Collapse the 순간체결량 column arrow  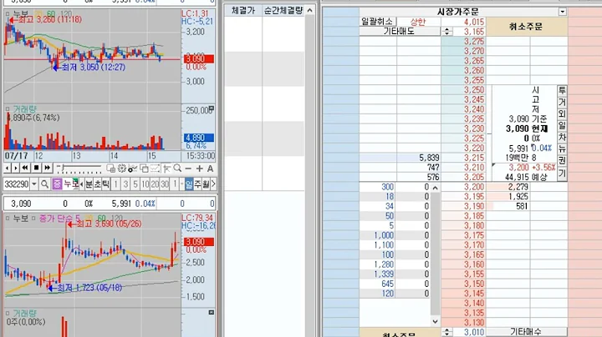pos(310,10)
